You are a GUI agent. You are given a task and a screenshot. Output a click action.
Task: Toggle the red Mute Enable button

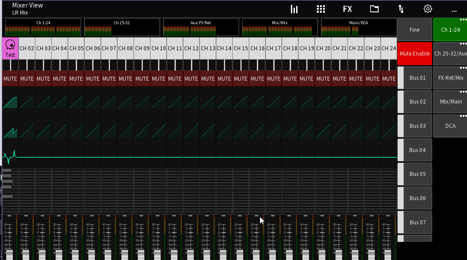click(x=414, y=54)
